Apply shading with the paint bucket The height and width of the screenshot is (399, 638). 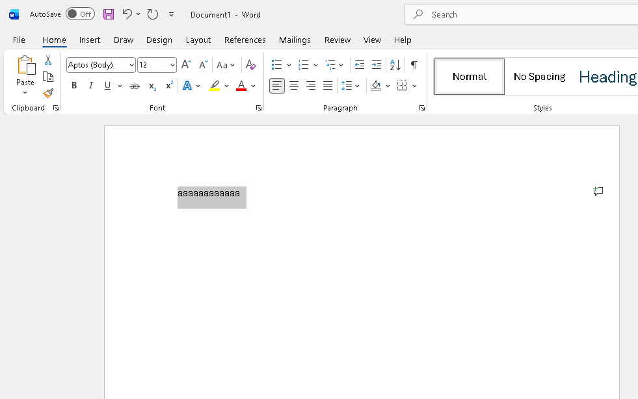coord(376,86)
